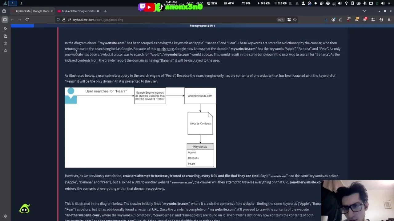Click the memory 47% indicator

pyautogui.click(x=229, y=3)
